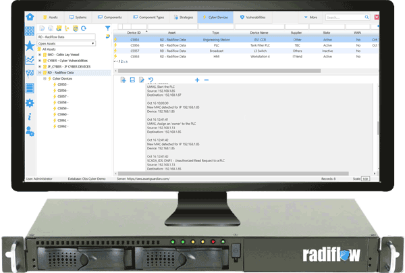Click the funnel filter icon
The image size is (405, 273).
108,29
